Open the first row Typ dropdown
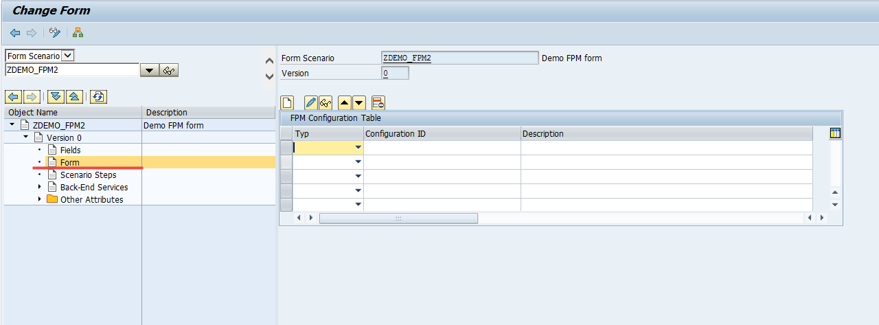 click(358, 147)
